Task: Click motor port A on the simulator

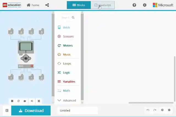Action: [x=11, y=32]
